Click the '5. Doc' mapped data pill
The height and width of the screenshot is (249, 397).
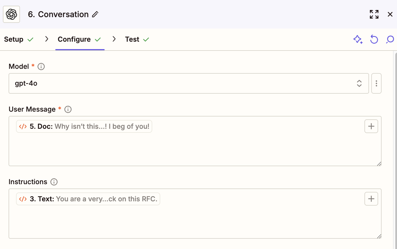tap(84, 126)
